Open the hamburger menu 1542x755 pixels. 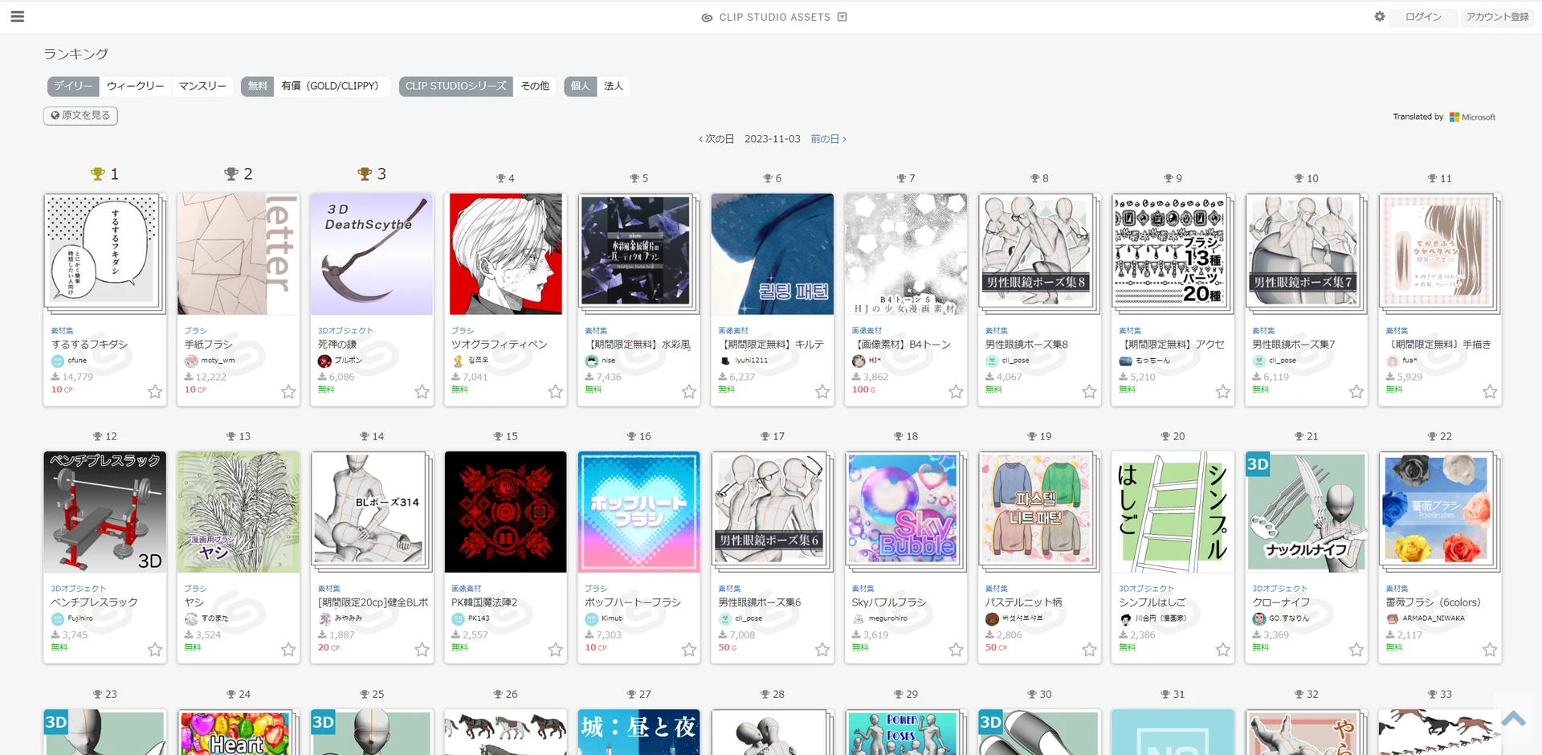pyautogui.click(x=18, y=16)
